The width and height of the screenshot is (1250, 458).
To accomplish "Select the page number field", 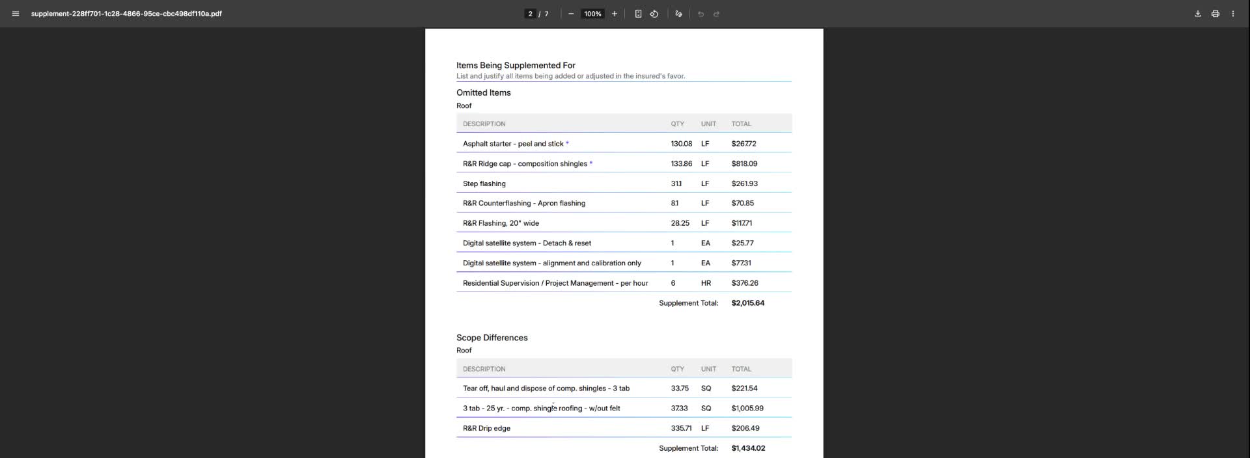I will tap(531, 14).
